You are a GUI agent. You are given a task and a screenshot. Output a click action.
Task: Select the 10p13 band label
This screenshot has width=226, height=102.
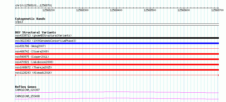[x=19, y=22]
